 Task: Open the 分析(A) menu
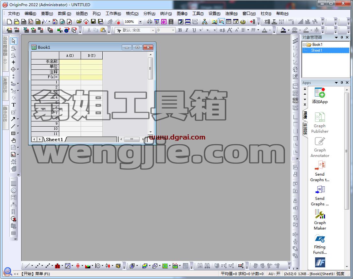(x=149, y=14)
